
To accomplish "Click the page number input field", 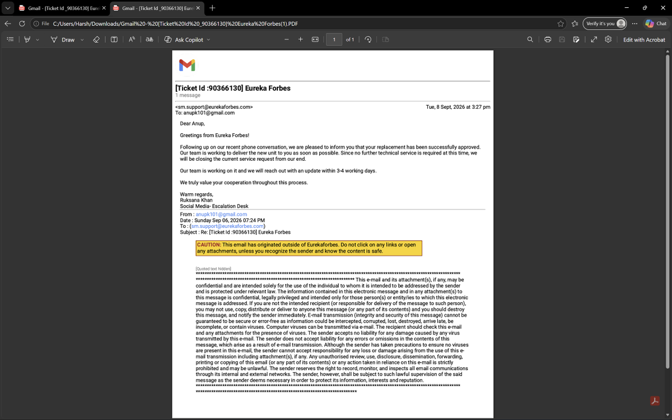I will pos(334,40).
